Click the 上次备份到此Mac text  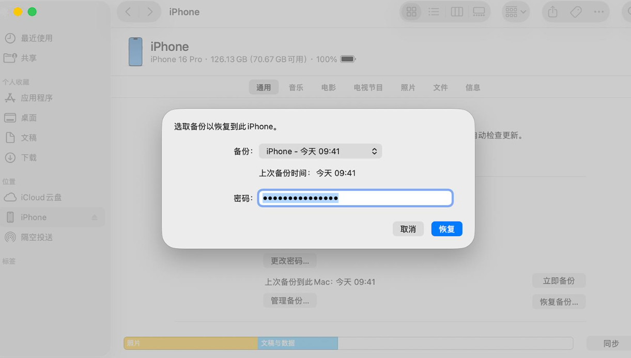(320, 282)
